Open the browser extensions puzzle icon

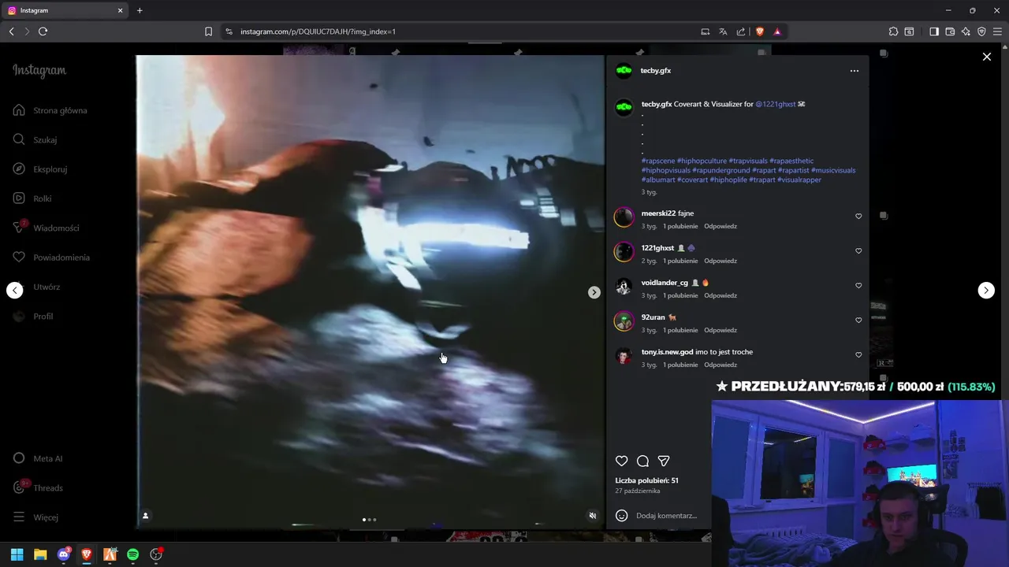(893, 31)
